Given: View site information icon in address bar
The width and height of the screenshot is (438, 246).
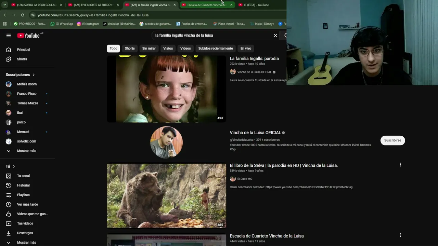Looking at the screenshot, I should coord(33,15).
